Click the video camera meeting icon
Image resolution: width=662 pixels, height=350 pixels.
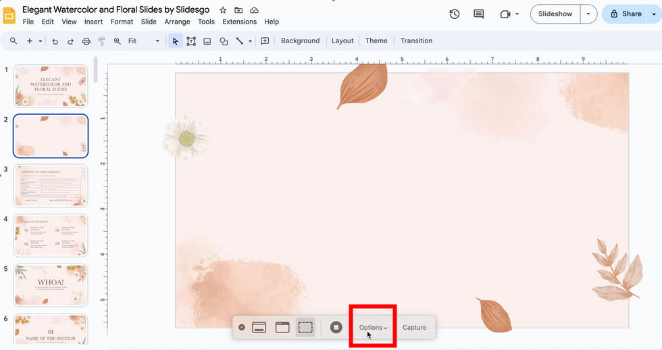[505, 14]
